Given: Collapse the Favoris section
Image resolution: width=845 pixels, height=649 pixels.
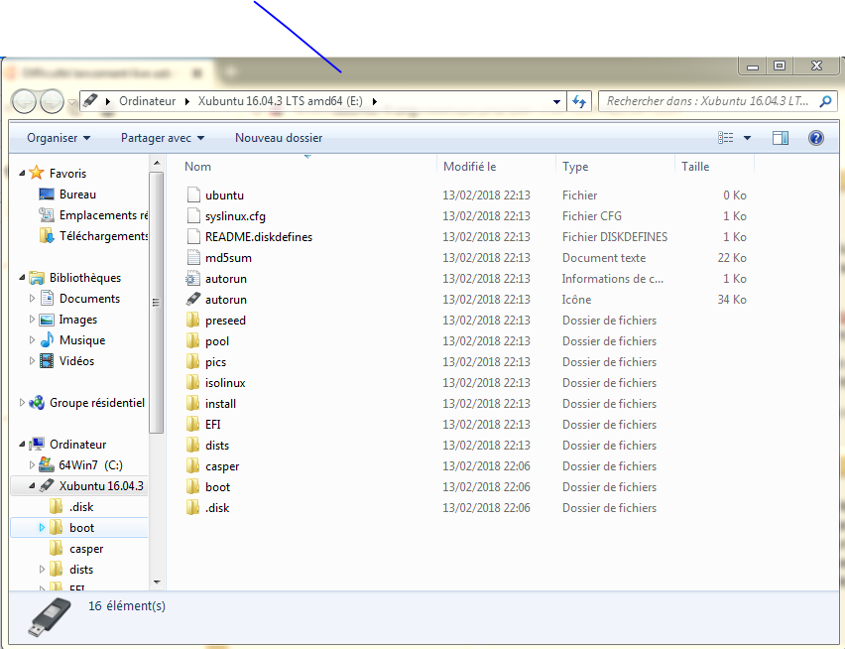Looking at the screenshot, I should point(22,173).
